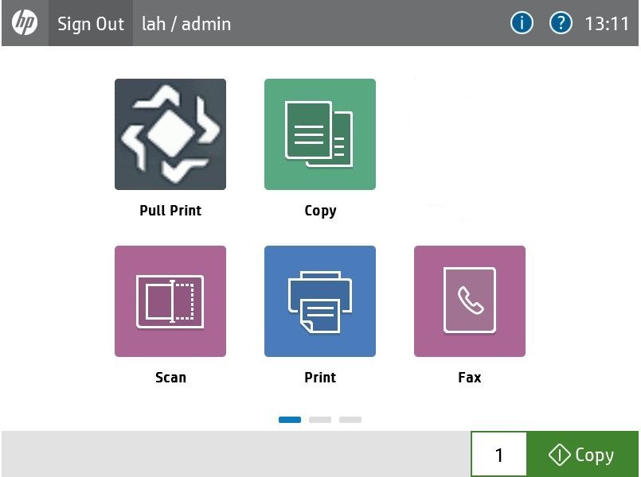Tap the Print text label
The width and height of the screenshot is (641, 477).
point(320,378)
